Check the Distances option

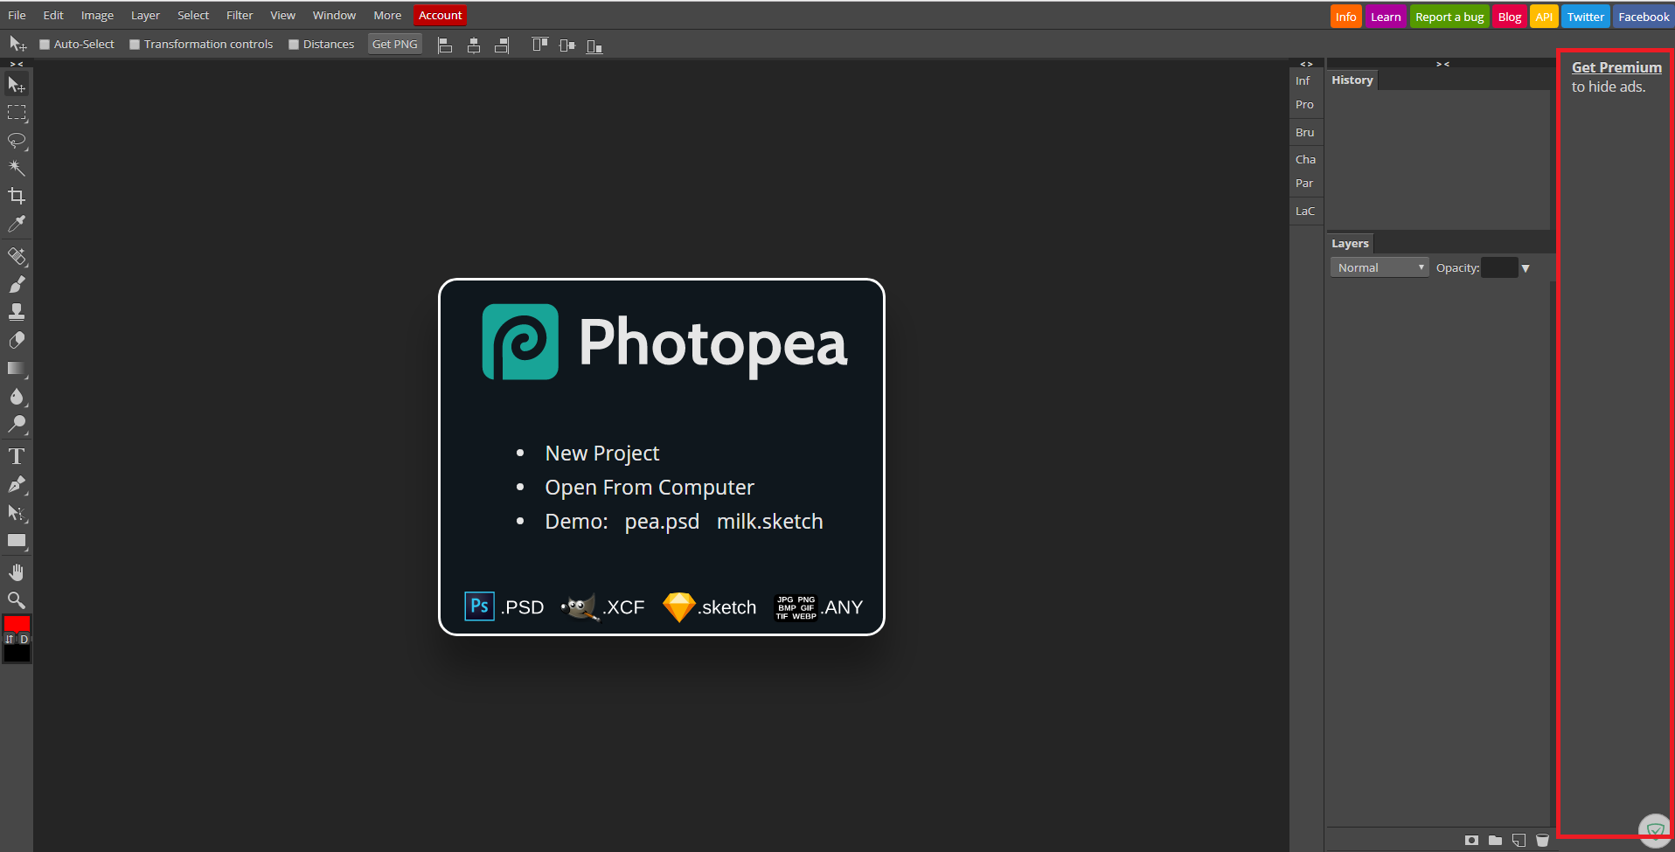pyautogui.click(x=295, y=44)
